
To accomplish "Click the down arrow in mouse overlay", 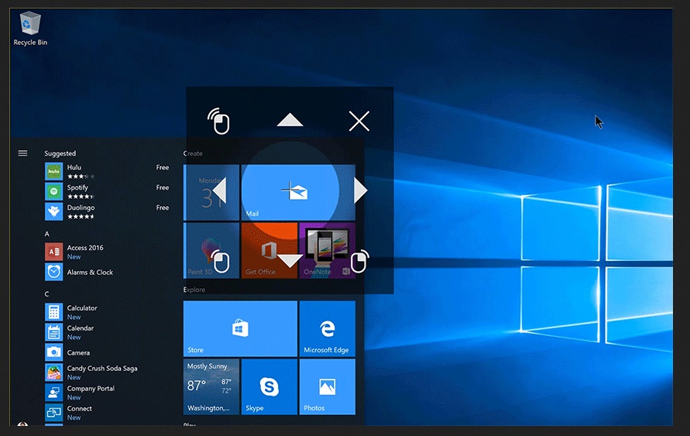I will tap(290, 261).
